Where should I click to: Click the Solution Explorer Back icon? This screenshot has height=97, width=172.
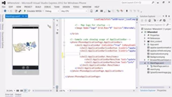142,20
